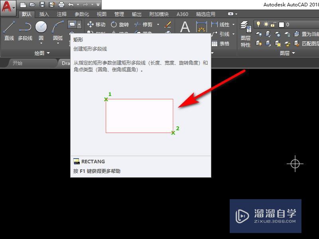Toggle the layer lock icon
Image resolution: width=319 pixels, height=239 pixels.
pos(273,24)
